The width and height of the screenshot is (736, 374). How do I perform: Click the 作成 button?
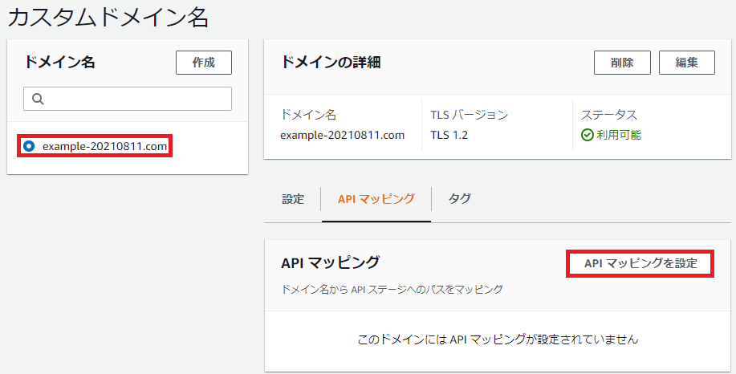click(204, 63)
